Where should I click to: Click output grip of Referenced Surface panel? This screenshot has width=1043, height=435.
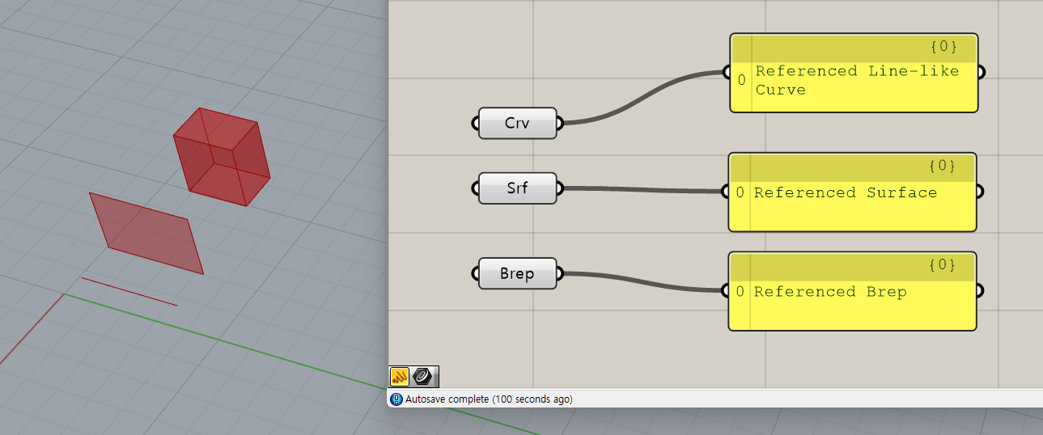point(980,192)
